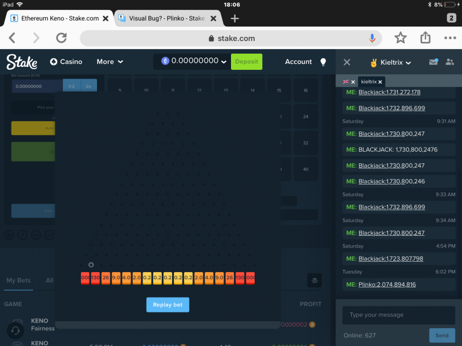Screen dimensions: 462x346
Task: Click the Stake logo
Action: click(x=22, y=62)
